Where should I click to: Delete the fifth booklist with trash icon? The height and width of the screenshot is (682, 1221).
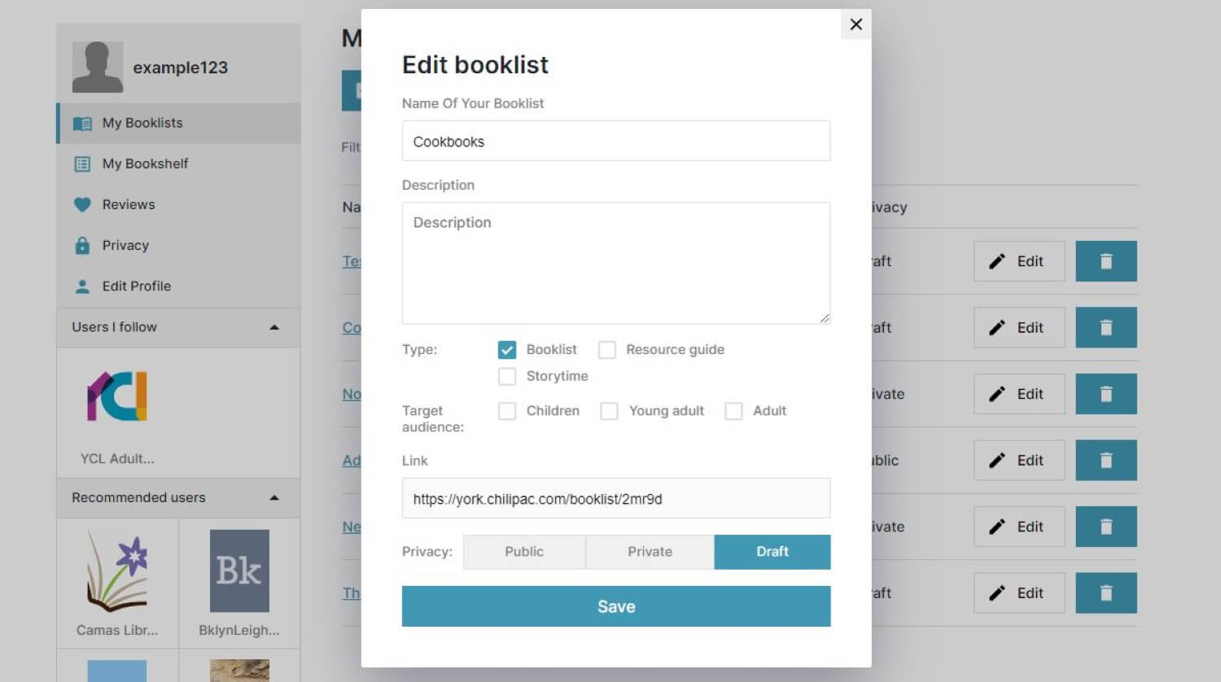[x=1106, y=527]
